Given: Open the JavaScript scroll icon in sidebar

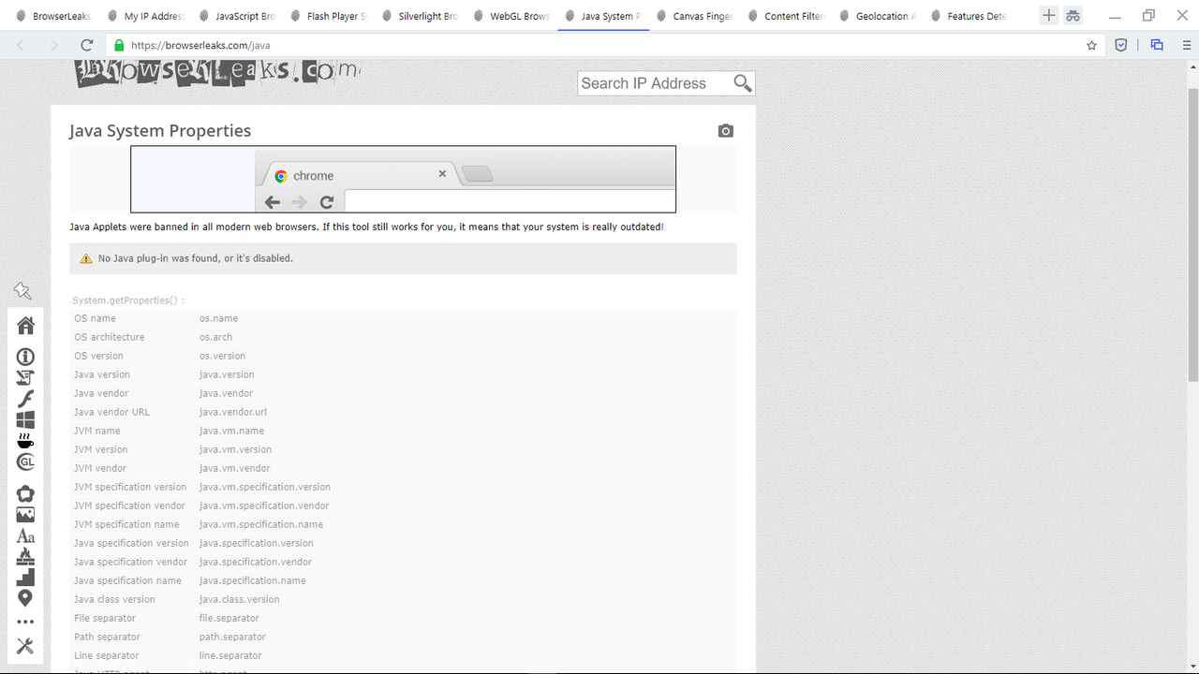Looking at the screenshot, I should click(x=25, y=377).
